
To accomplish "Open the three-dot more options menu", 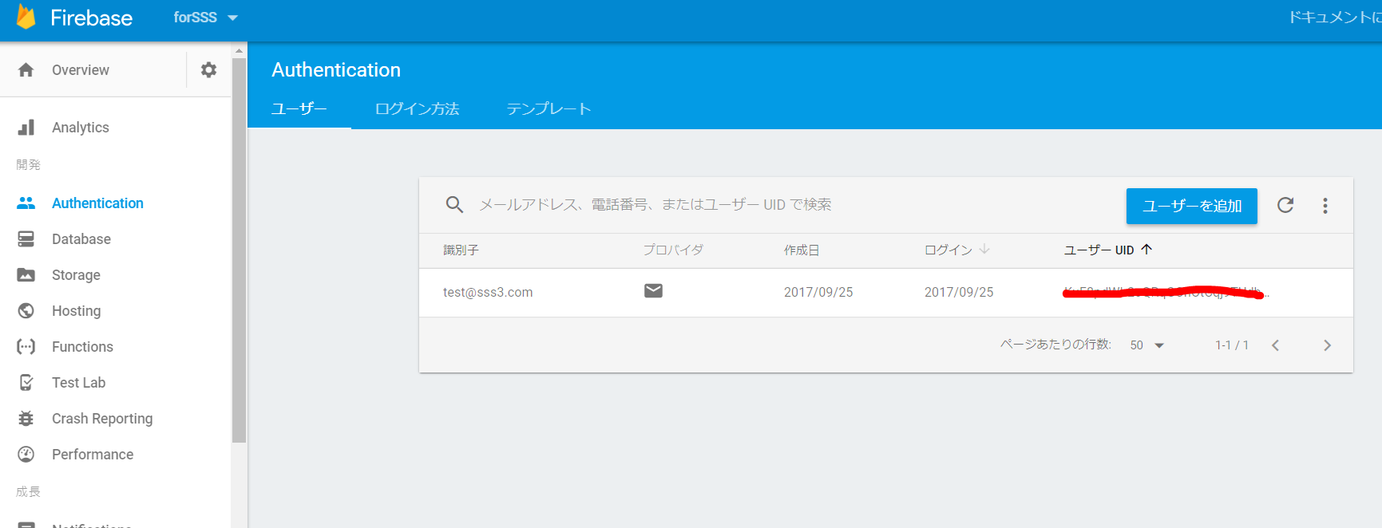I will (x=1325, y=206).
